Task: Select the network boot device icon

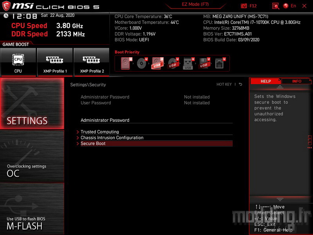Action: point(220,63)
